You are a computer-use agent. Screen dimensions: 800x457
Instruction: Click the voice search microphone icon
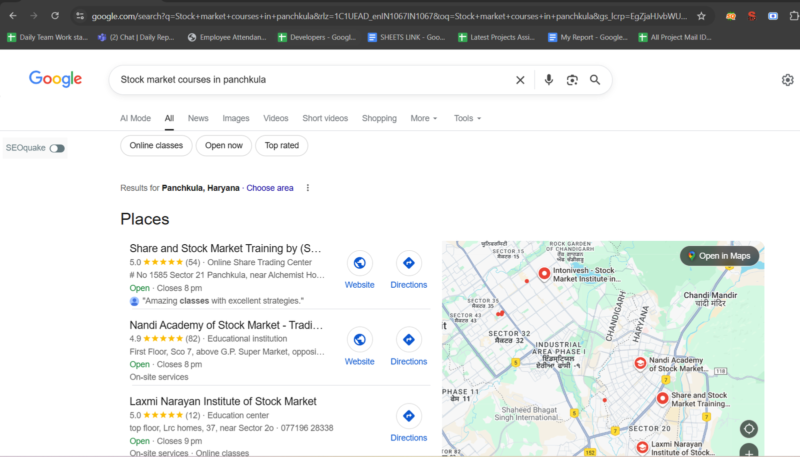click(548, 80)
